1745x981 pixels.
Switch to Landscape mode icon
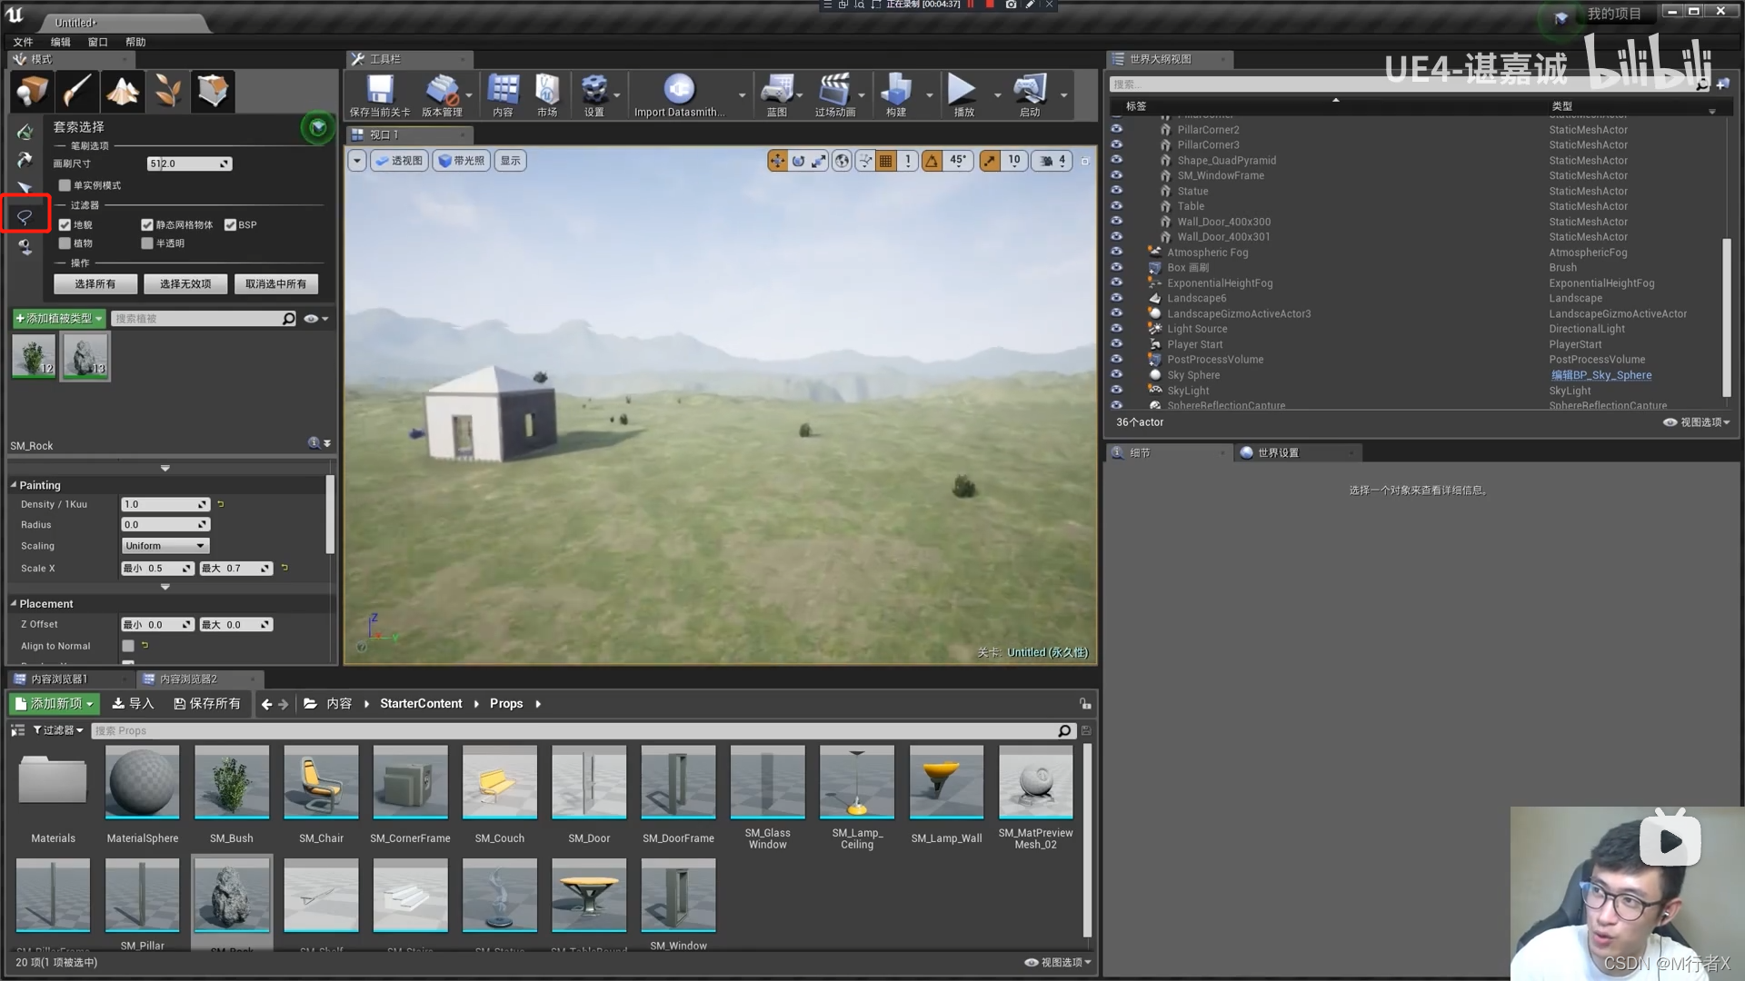(123, 91)
